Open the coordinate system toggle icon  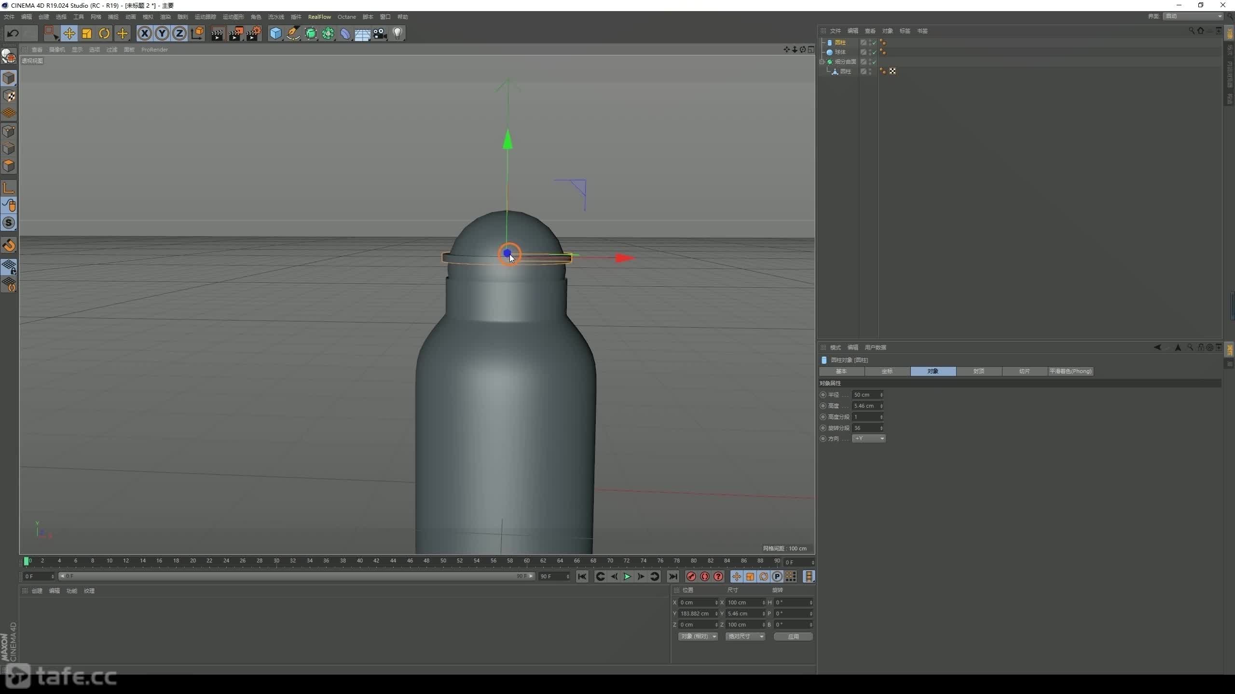pos(197,33)
